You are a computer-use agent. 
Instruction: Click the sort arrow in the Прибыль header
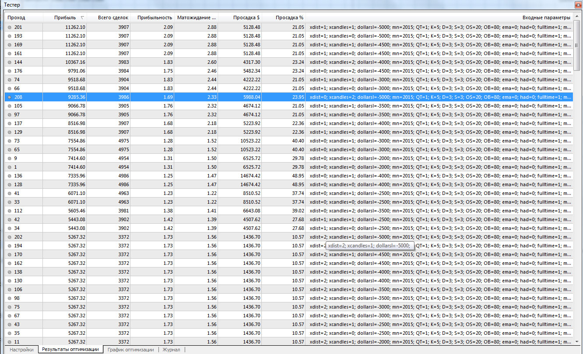(82, 17)
